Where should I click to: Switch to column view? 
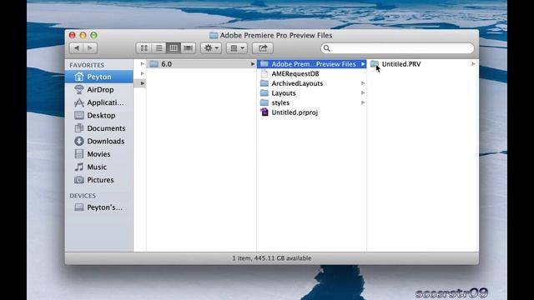tap(174, 48)
